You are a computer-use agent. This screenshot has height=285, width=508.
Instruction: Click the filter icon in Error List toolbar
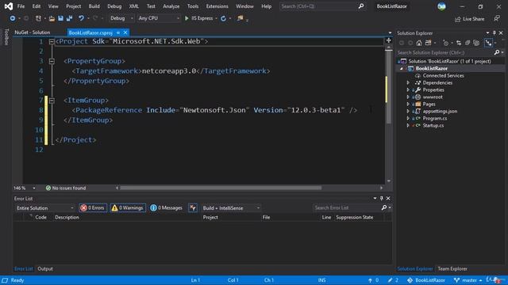[193, 207]
